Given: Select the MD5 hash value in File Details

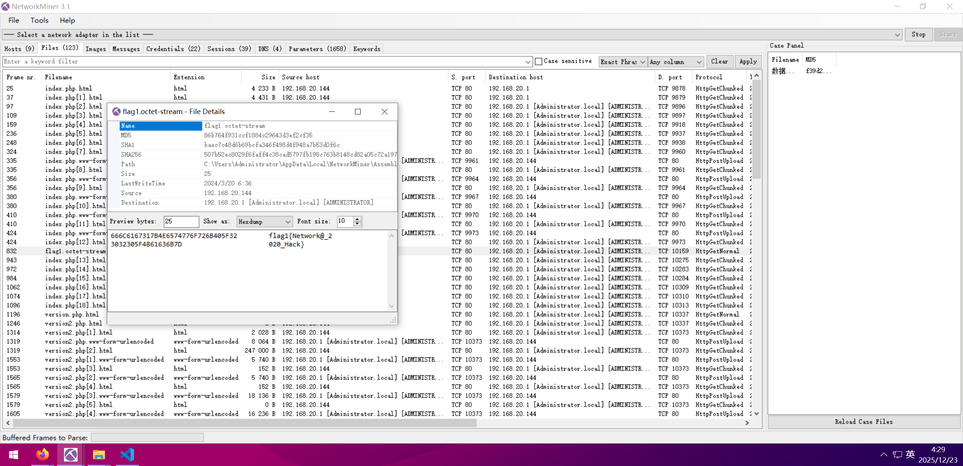Looking at the screenshot, I should (x=258, y=135).
